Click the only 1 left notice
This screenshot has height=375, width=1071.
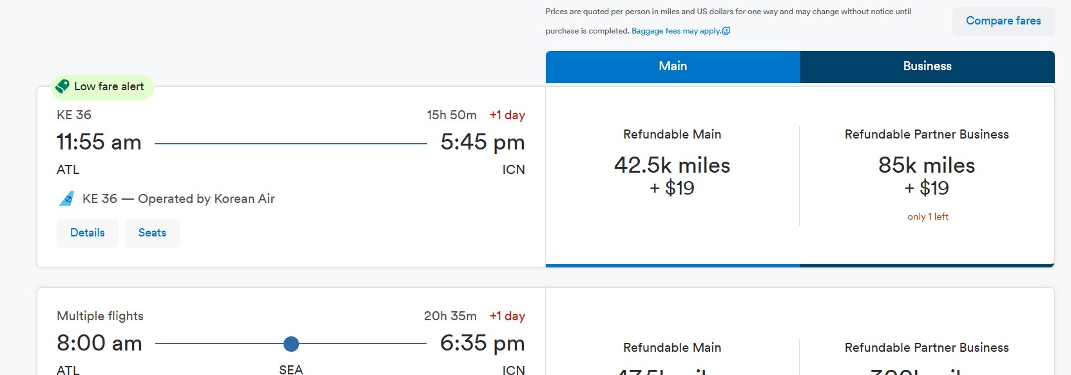[x=927, y=216]
